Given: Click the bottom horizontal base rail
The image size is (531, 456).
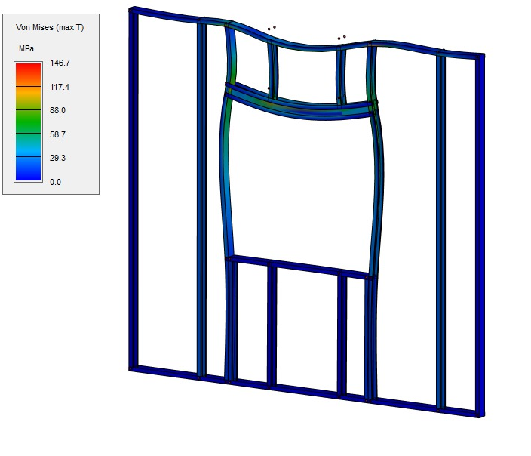Looking at the screenshot, I should click(x=302, y=391).
